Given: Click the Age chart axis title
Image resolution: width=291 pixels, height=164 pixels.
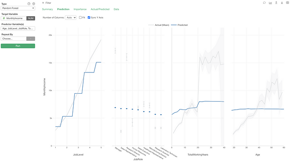Looking at the screenshot, I should coord(258,154).
